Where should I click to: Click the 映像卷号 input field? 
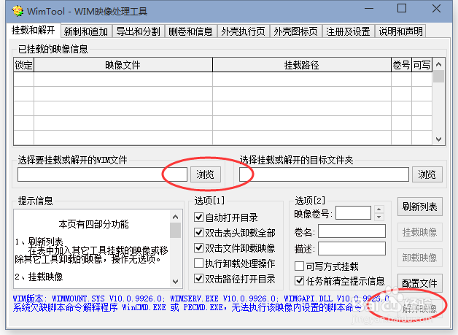(354, 213)
